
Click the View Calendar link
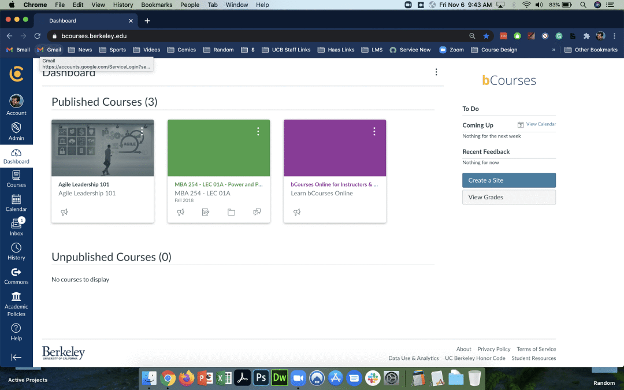coord(540,124)
